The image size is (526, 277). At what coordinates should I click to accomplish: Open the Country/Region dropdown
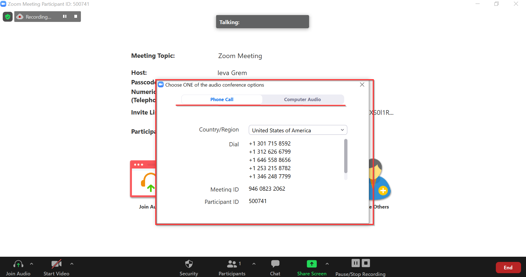[298, 130]
